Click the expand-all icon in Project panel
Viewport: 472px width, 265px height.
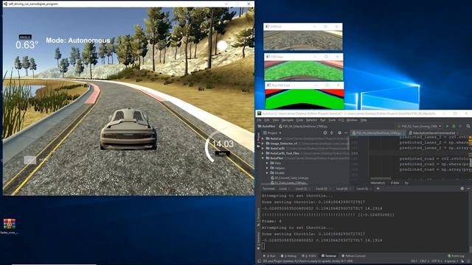tap(332, 132)
